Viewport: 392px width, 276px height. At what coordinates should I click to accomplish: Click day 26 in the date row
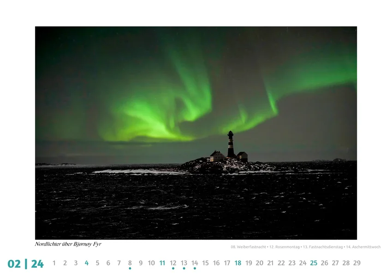[325, 263]
